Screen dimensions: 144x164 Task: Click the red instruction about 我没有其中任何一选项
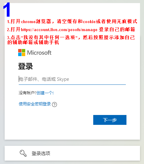(71, 37)
